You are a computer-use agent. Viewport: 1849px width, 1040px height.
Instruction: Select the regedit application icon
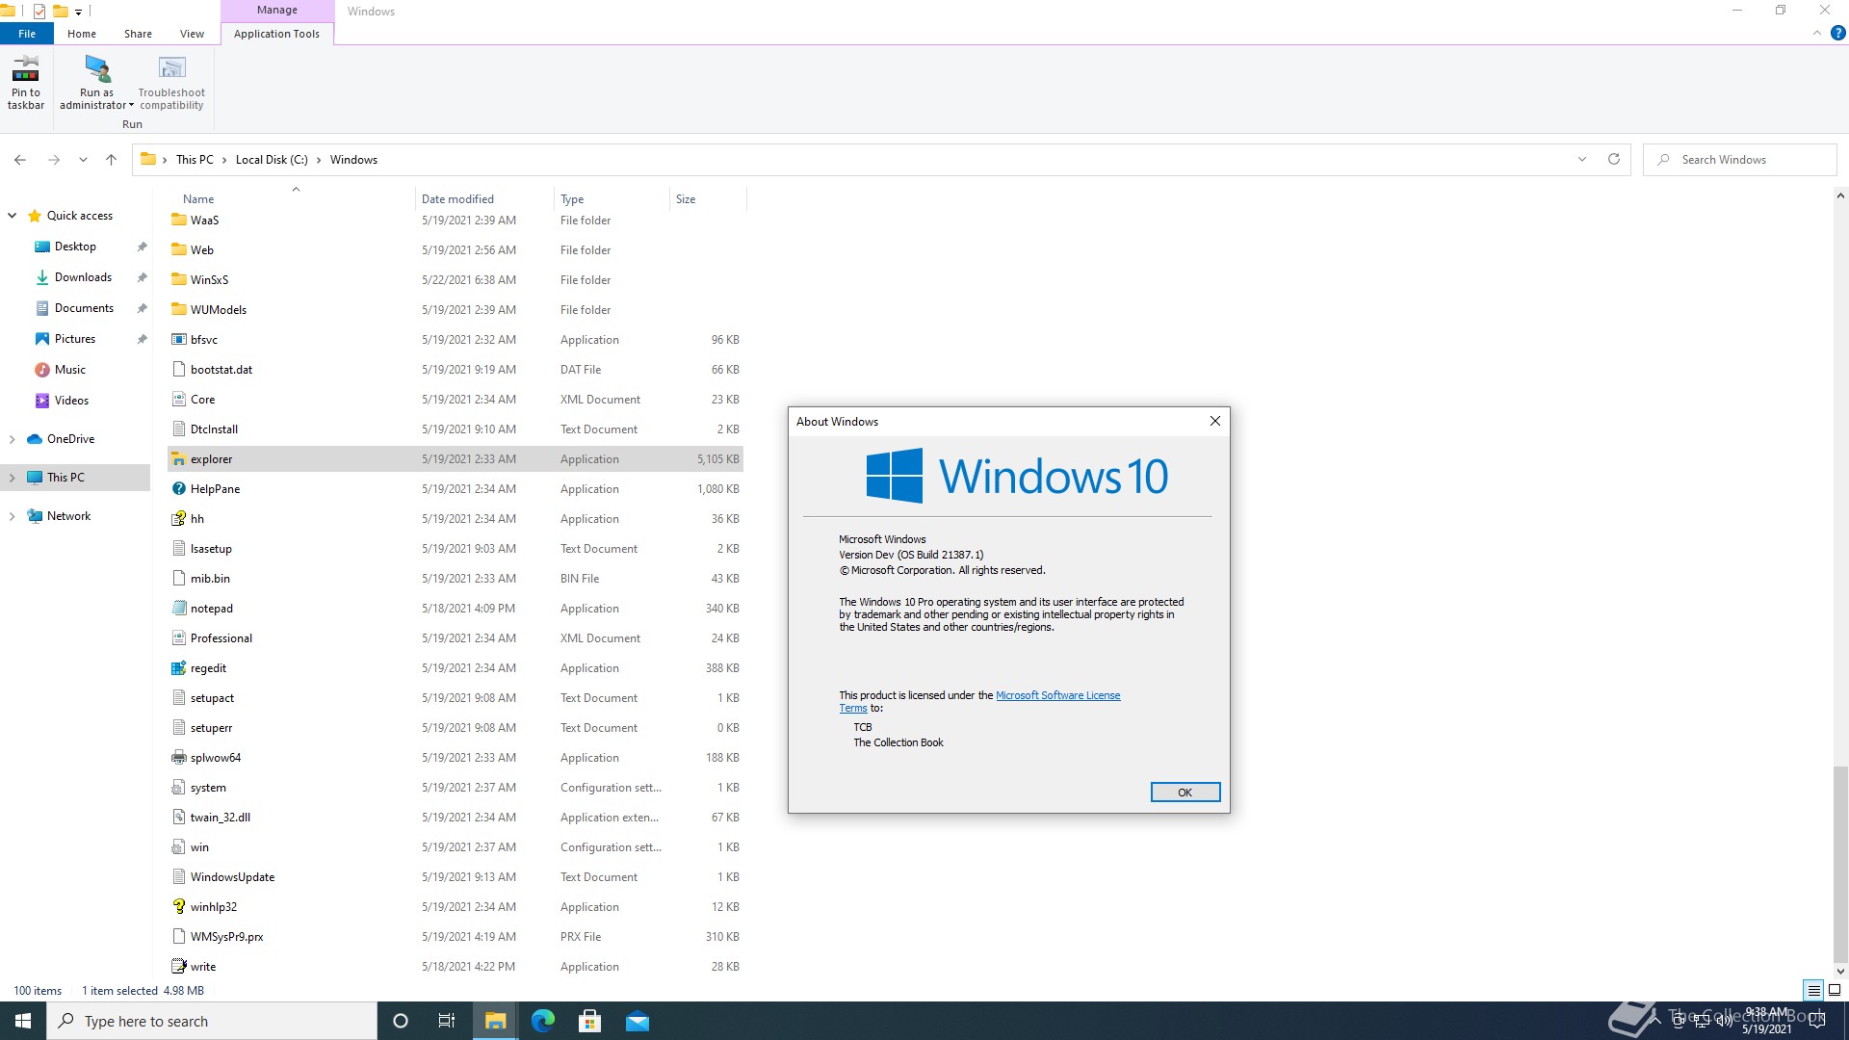178,668
